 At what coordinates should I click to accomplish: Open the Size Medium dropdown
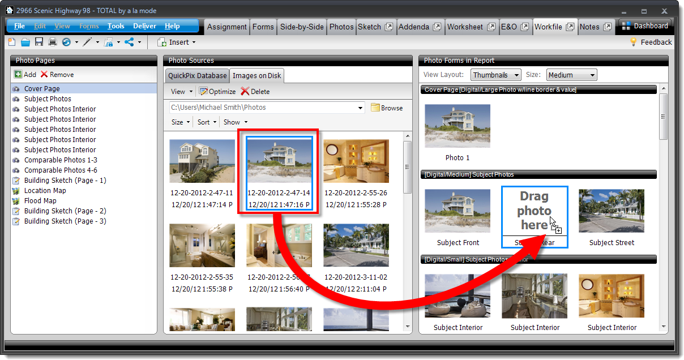click(x=571, y=75)
